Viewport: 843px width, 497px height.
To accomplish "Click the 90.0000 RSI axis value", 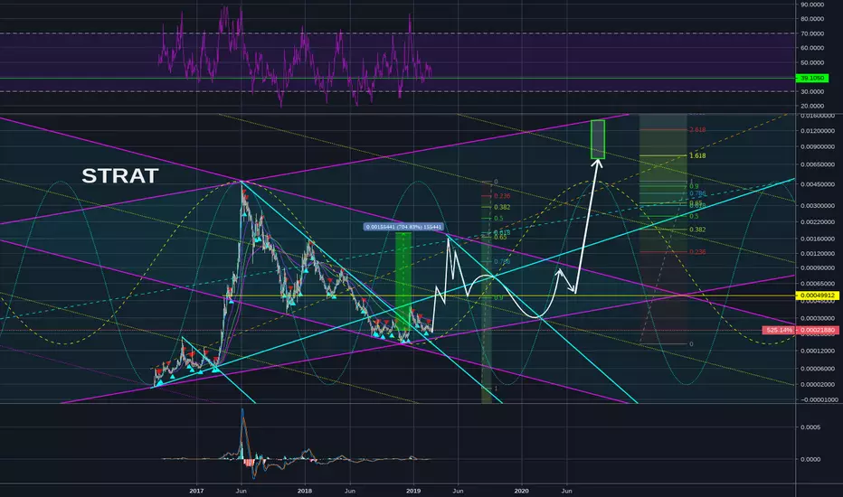I will click(x=812, y=5).
